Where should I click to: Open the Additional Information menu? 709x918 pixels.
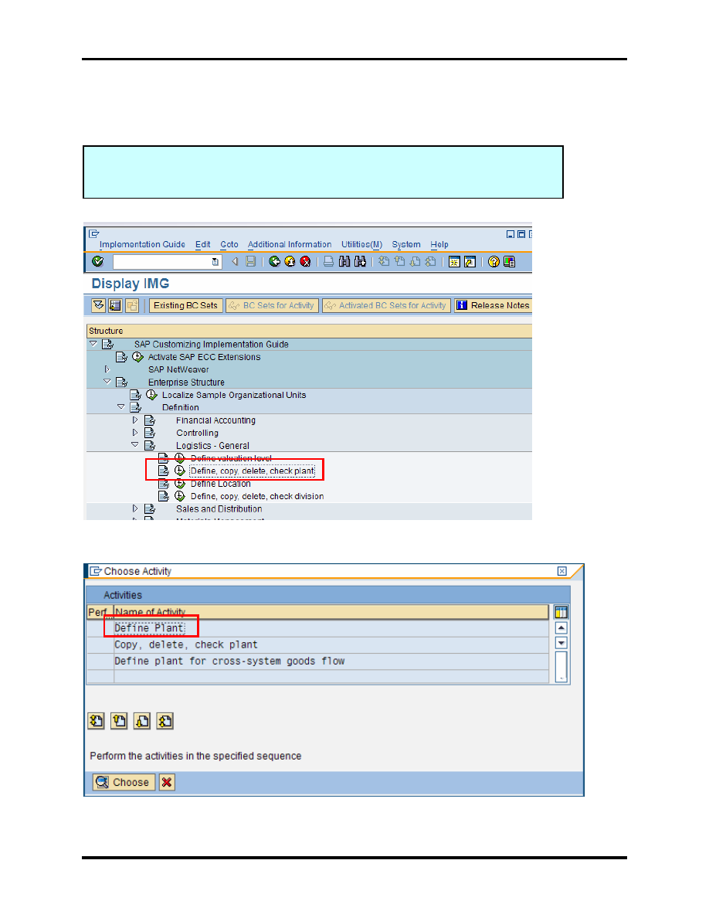290,244
